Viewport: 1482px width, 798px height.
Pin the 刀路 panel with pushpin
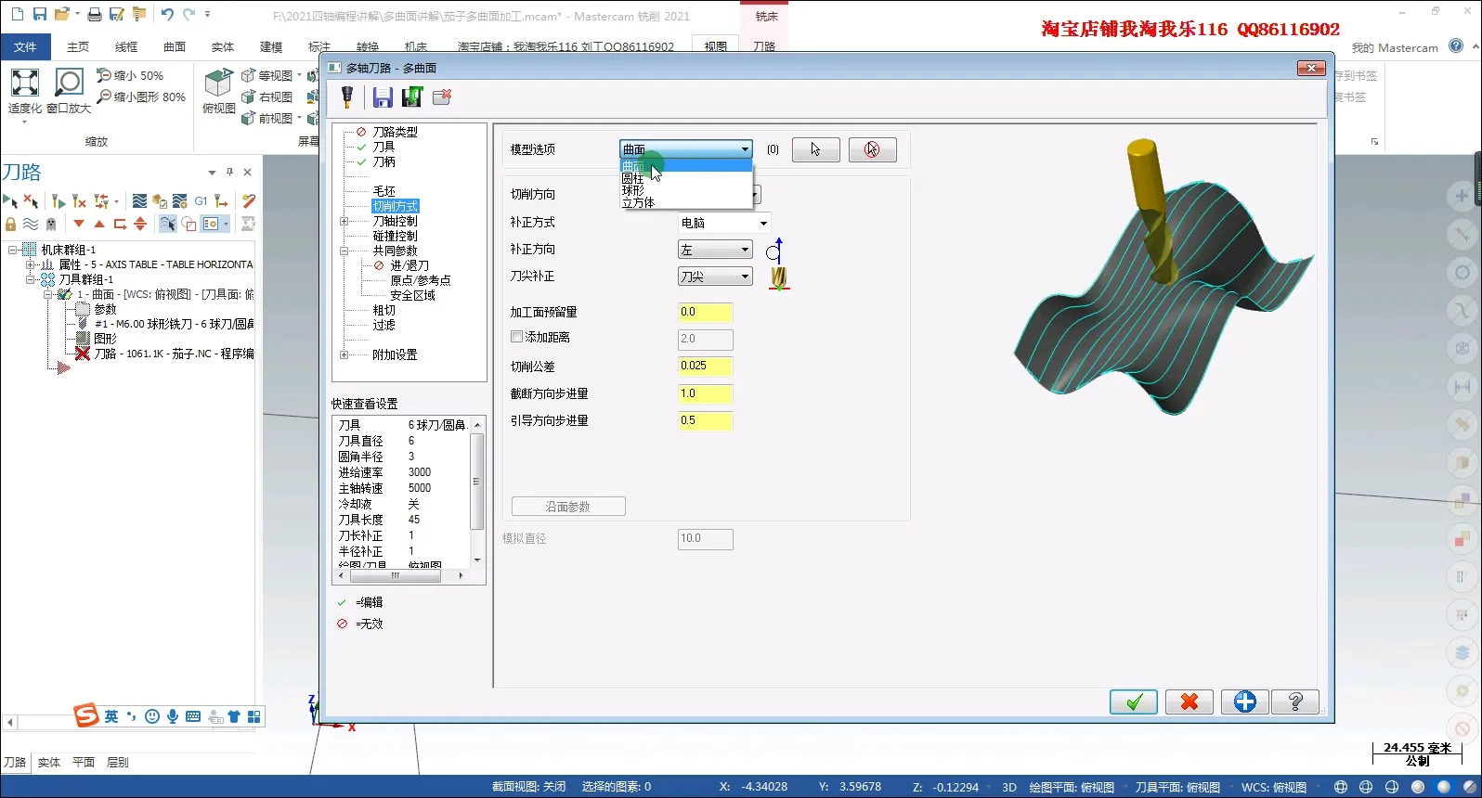[229, 172]
